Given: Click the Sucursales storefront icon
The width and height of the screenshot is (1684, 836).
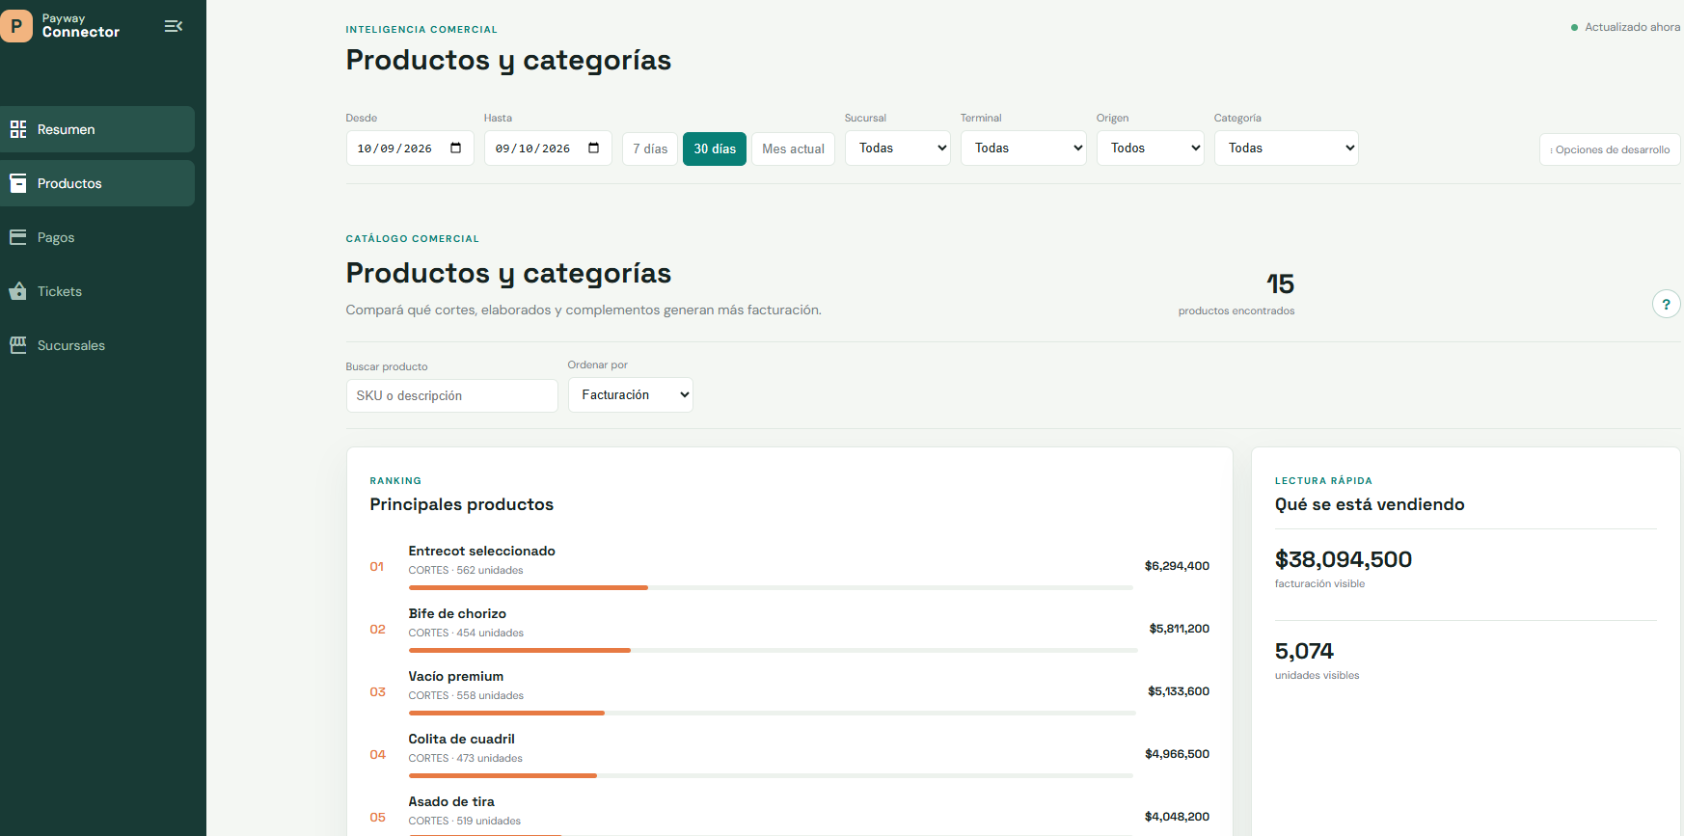Looking at the screenshot, I should click(18, 345).
